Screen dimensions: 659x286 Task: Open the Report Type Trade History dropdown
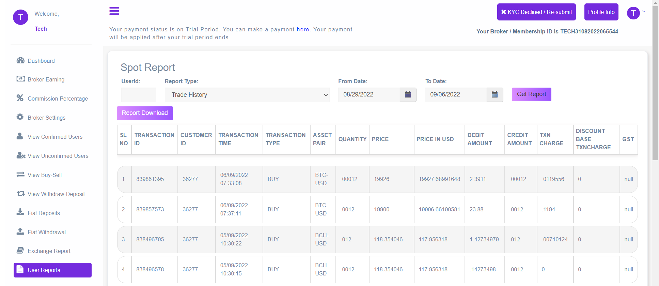pos(247,95)
